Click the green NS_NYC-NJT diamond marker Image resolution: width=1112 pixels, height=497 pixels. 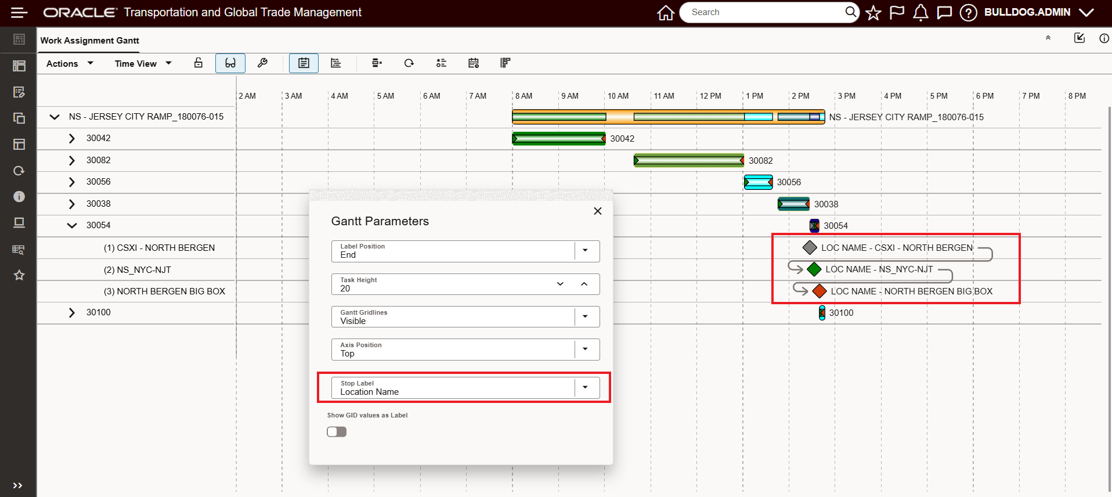814,269
